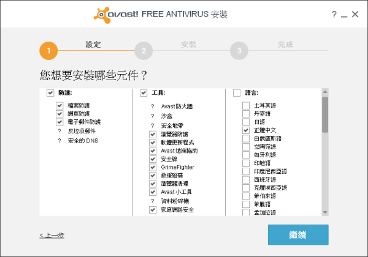Click step 3 circle 完成
The width and height of the screenshot is (368, 257).
239,51
